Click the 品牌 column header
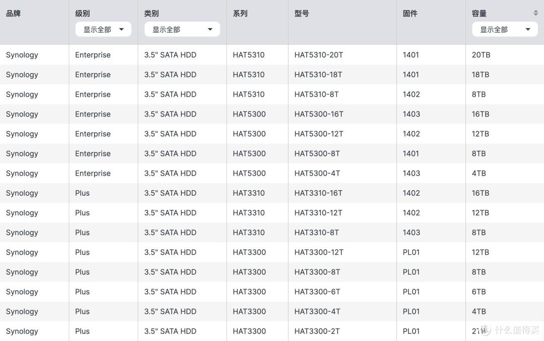Image resolution: width=544 pixels, height=341 pixels. (13, 14)
